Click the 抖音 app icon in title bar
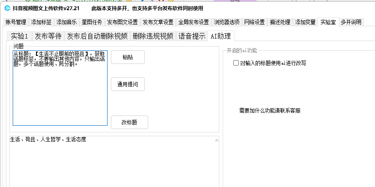The height and width of the screenshot is (187, 375). point(7,8)
